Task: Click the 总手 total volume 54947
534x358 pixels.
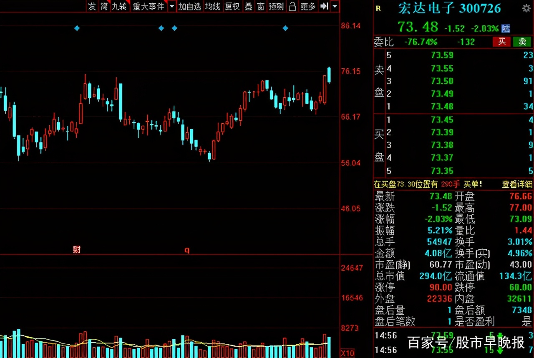Action: 440,242
